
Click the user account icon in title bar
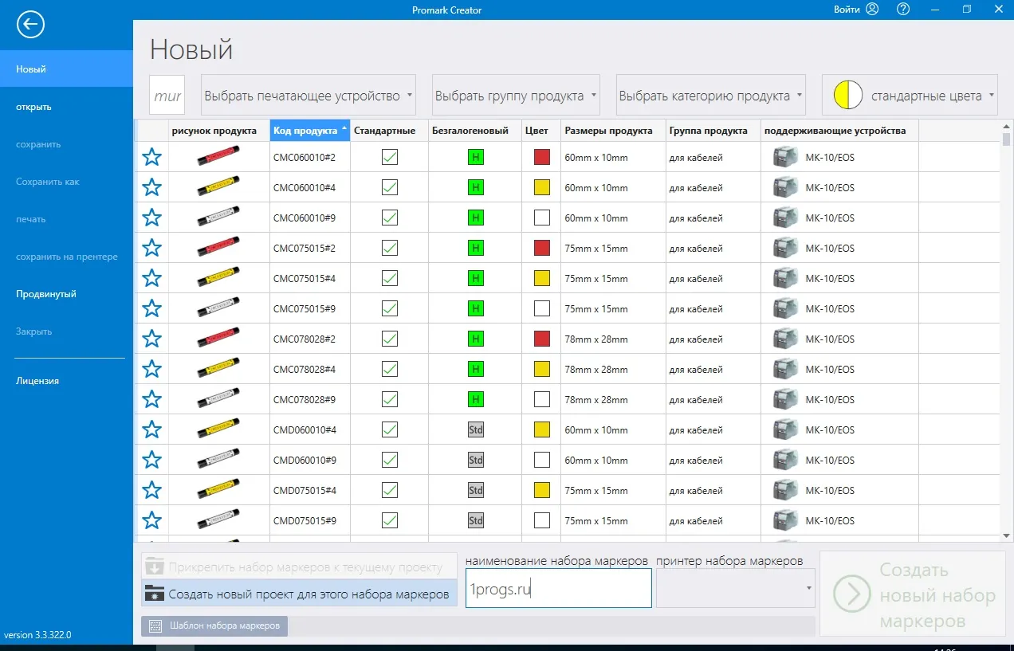[872, 10]
